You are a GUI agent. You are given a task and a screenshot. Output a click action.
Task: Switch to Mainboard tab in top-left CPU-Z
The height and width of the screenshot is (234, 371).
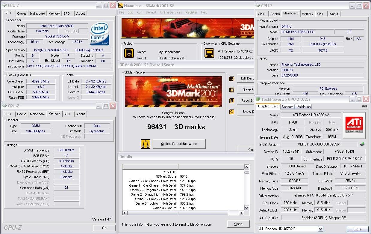(x=37, y=13)
